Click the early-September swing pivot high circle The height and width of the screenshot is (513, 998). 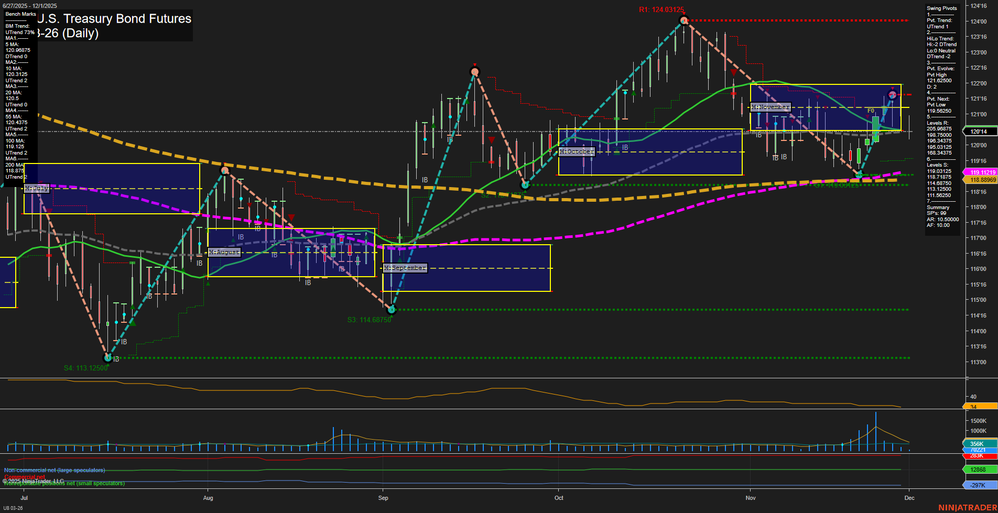tap(474, 72)
